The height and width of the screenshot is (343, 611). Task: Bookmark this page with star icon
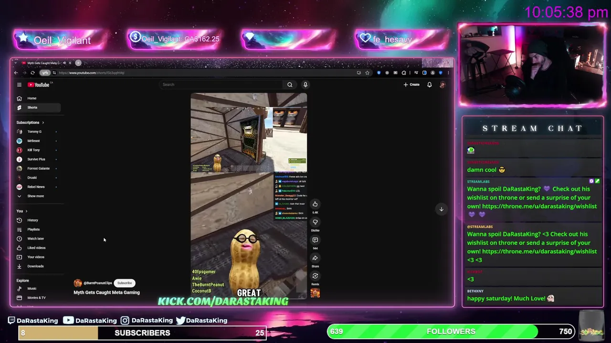(x=367, y=73)
